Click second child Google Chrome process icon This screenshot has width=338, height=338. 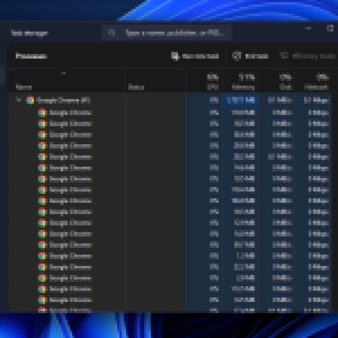(42, 124)
